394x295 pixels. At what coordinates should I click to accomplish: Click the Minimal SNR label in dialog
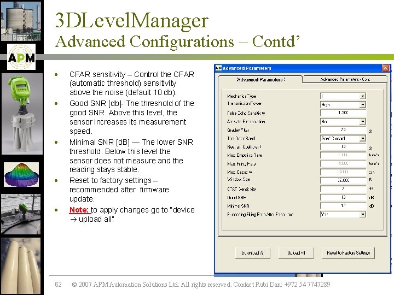[x=238, y=206]
